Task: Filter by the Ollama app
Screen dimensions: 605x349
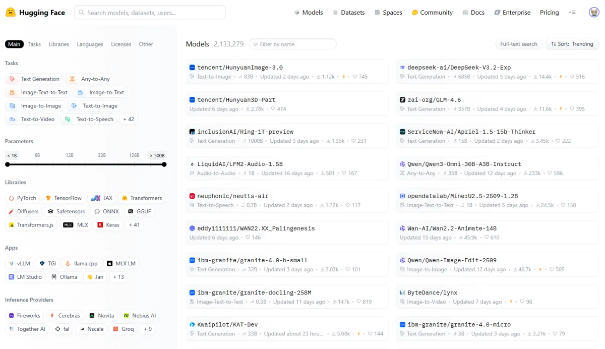Action: 65,277
